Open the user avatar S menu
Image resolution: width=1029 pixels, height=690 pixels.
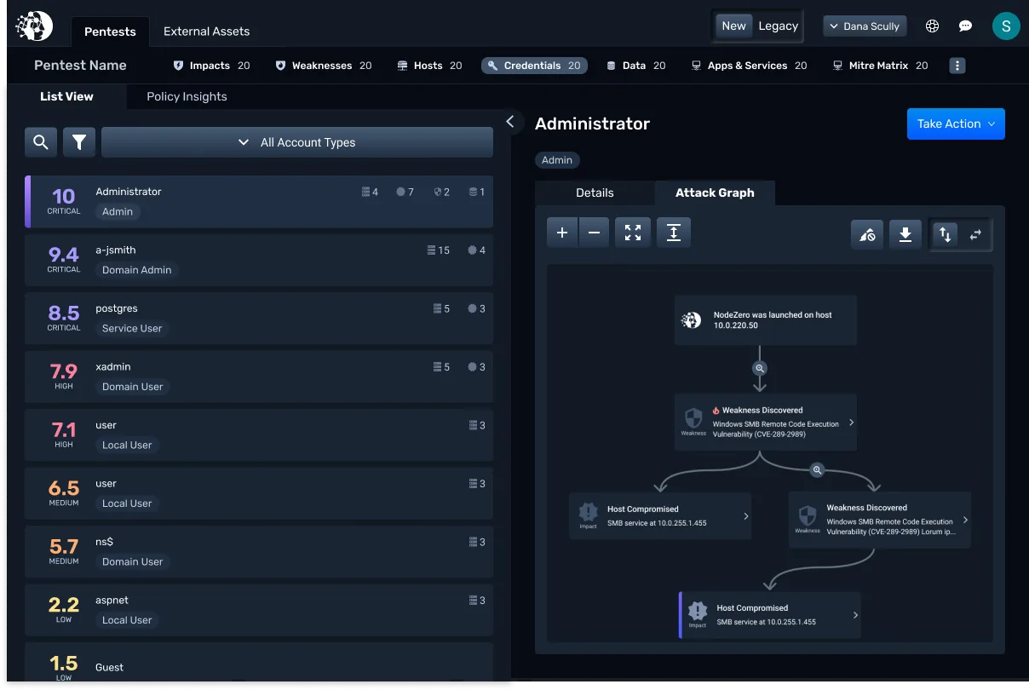(1006, 26)
